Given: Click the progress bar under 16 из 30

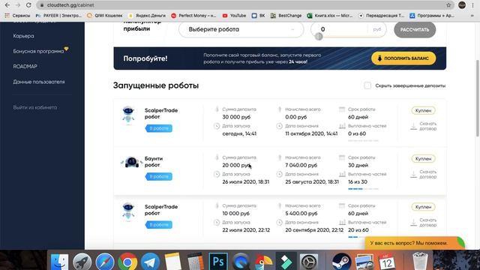Looking at the screenshot, I should click(x=363, y=189).
